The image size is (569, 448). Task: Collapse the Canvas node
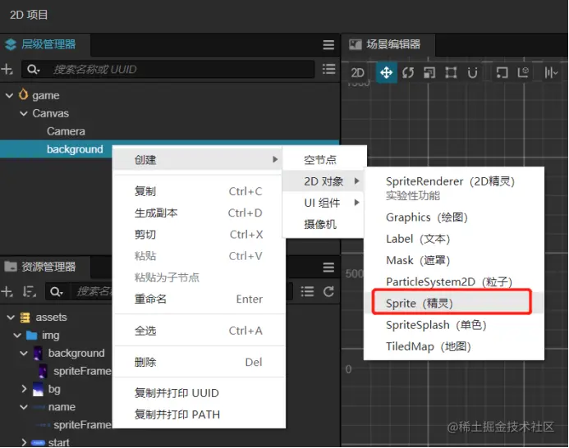click(x=24, y=113)
